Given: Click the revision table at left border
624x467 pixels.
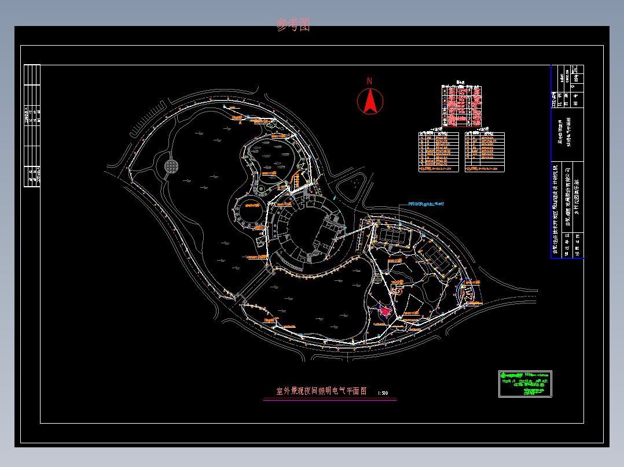Looking at the screenshot, I should tap(32, 125).
